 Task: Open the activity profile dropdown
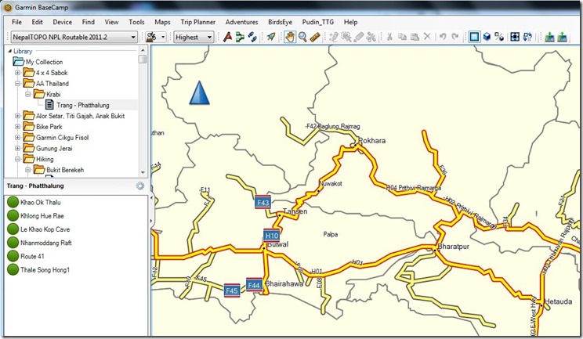coord(155,37)
